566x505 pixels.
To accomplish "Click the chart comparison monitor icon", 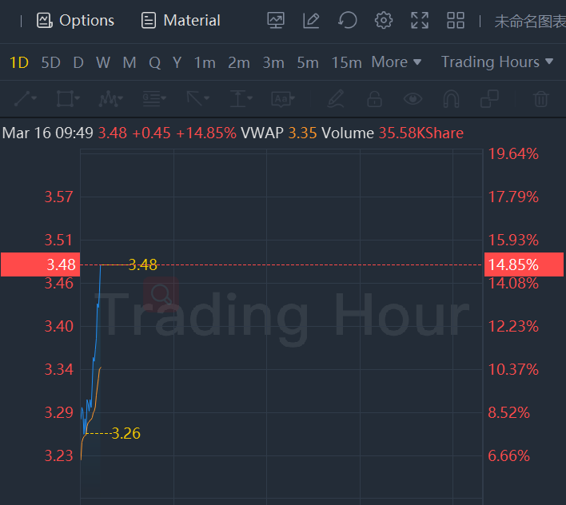I will point(276,21).
